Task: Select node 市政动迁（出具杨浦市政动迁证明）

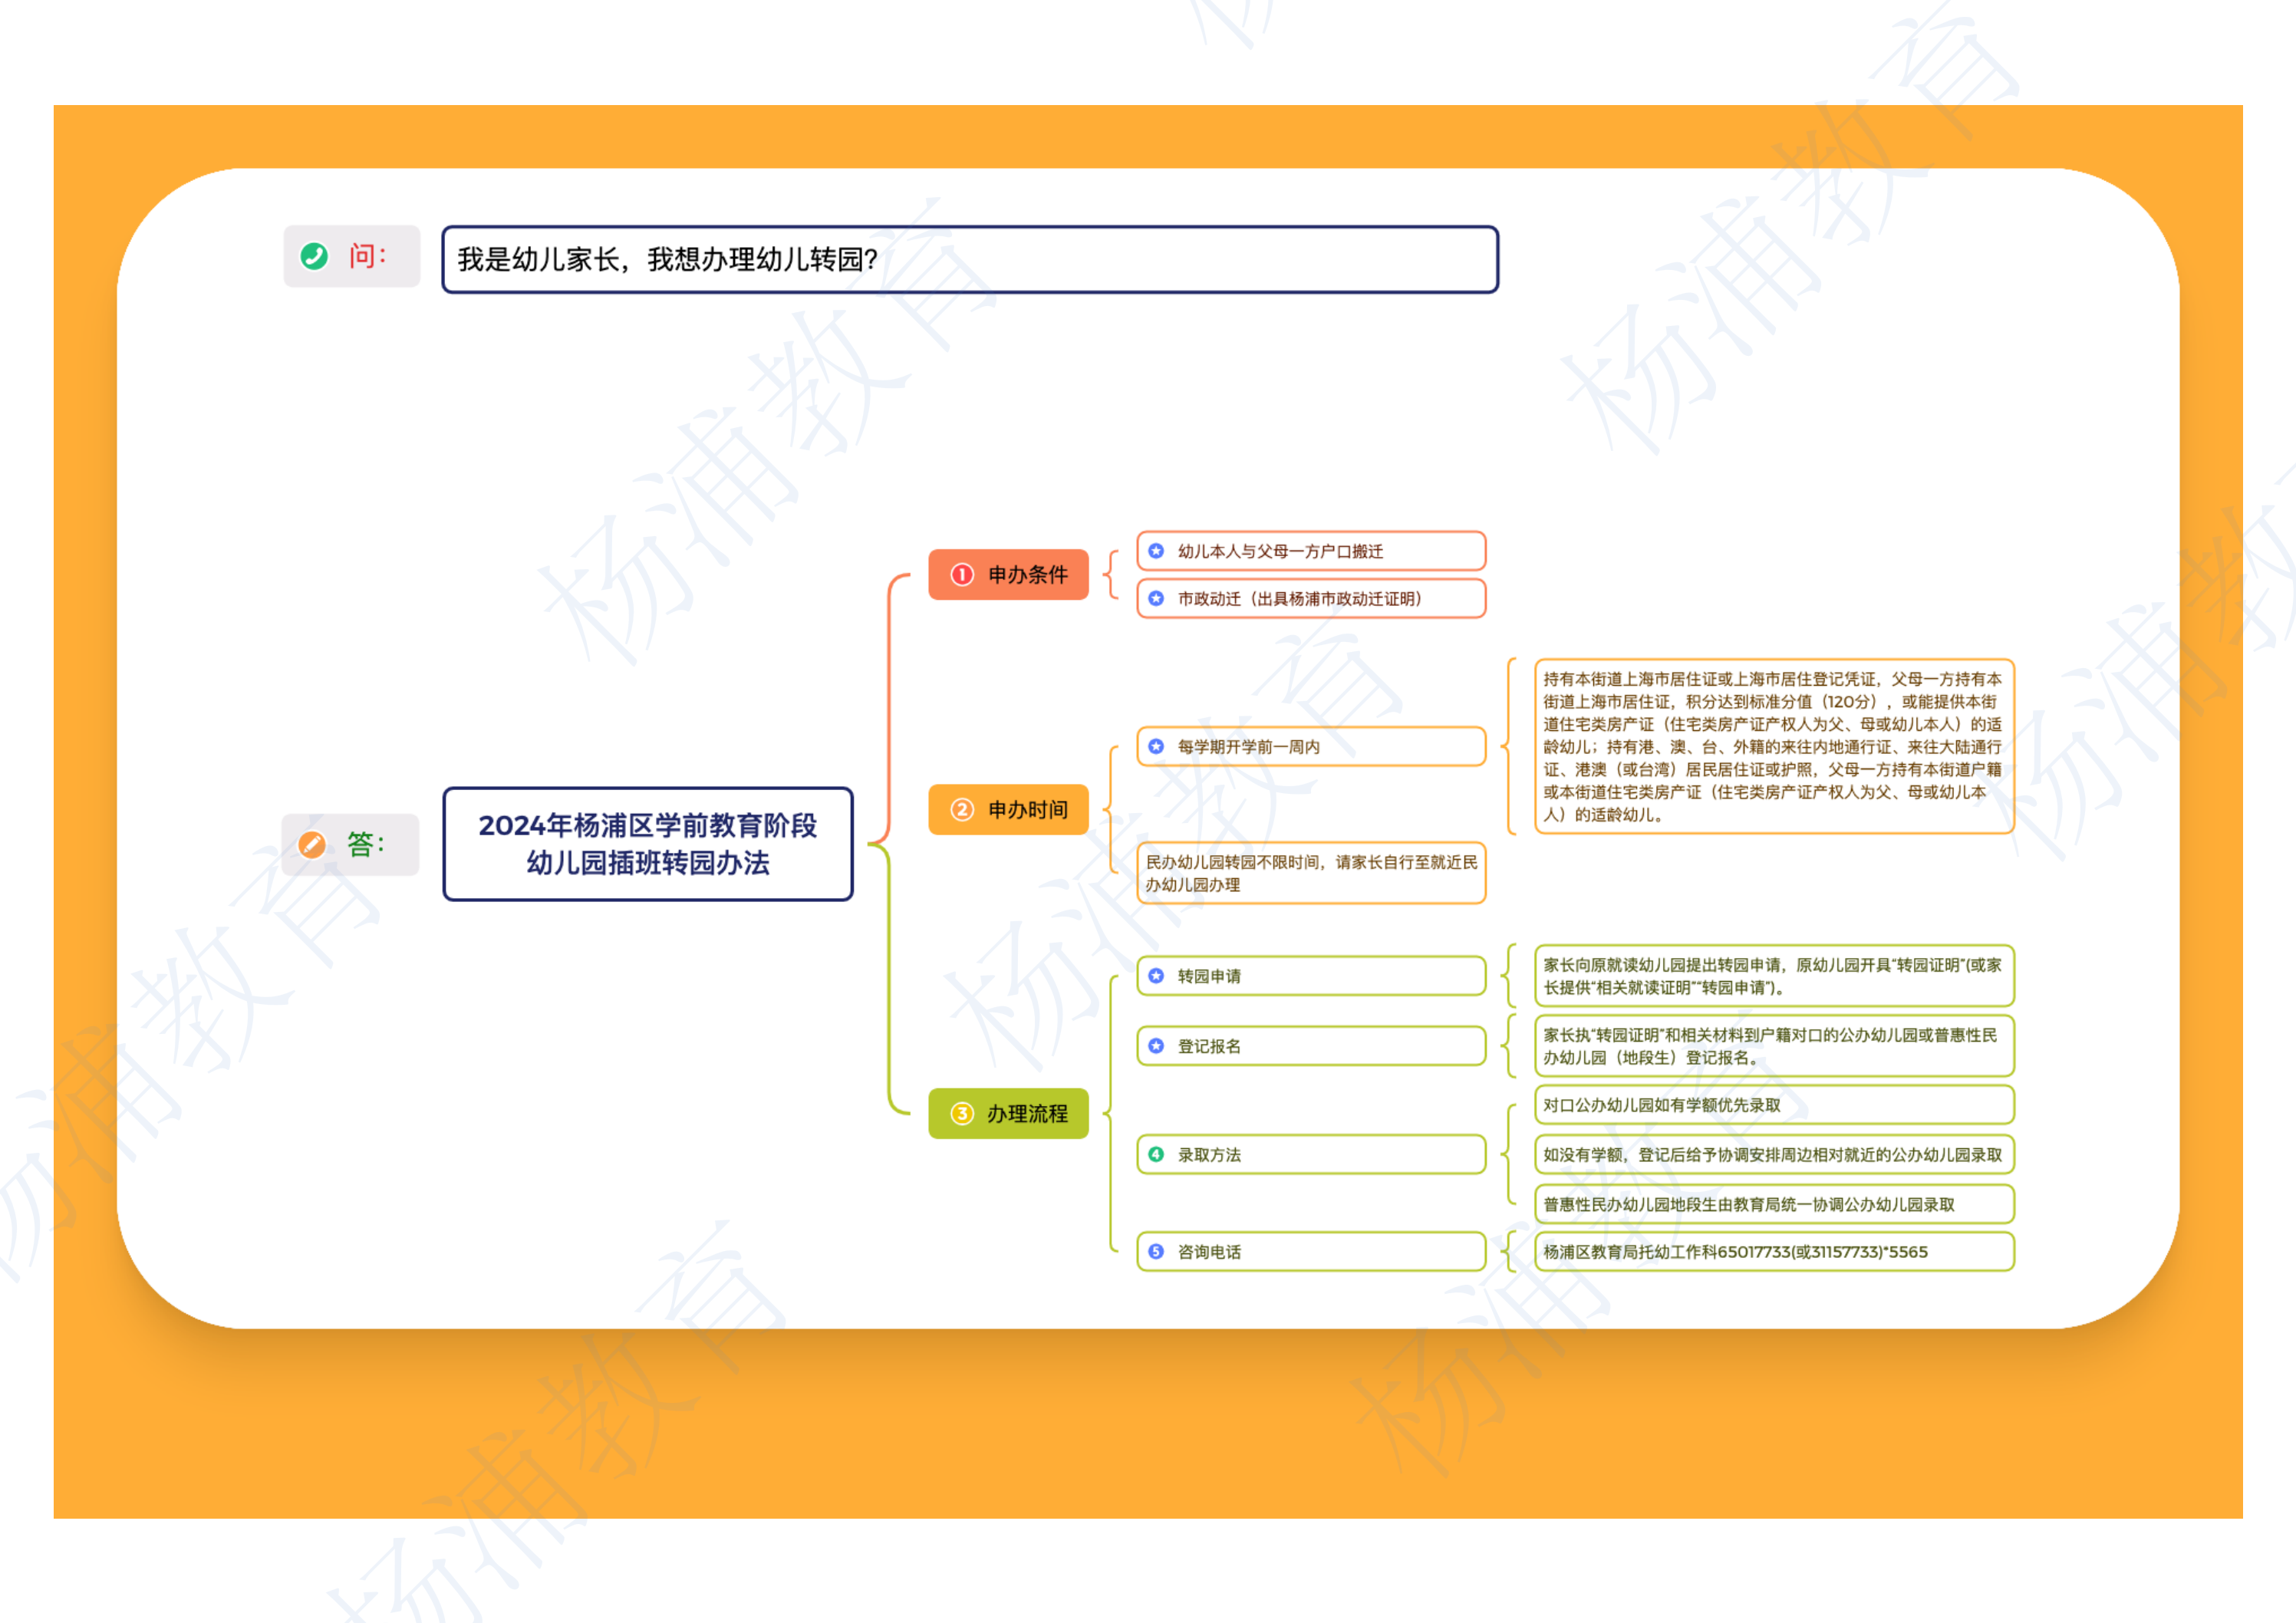Action: point(1311,598)
